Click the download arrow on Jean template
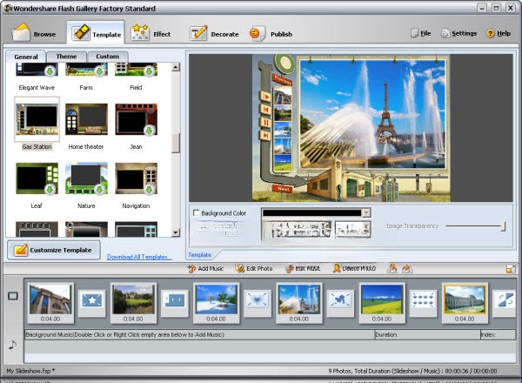The width and height of the screenshot is (522, 383). coord(149,131)
